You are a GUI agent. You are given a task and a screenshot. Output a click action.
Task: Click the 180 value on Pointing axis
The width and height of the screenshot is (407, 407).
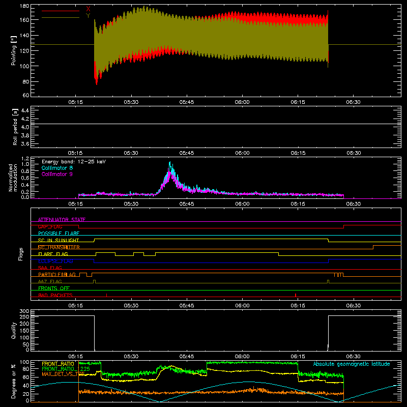(x=24, y=6)
